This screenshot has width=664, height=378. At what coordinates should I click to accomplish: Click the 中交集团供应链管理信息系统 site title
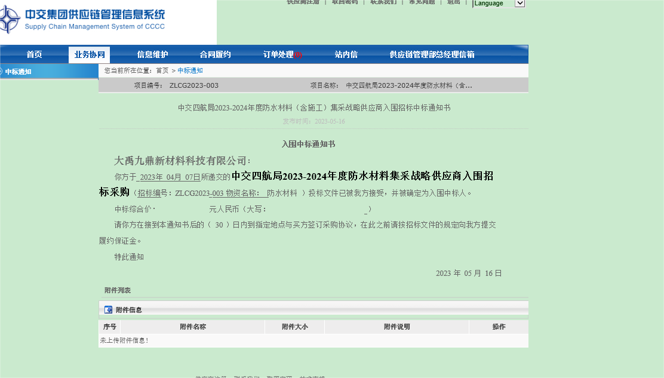click(x=95, y=14)
